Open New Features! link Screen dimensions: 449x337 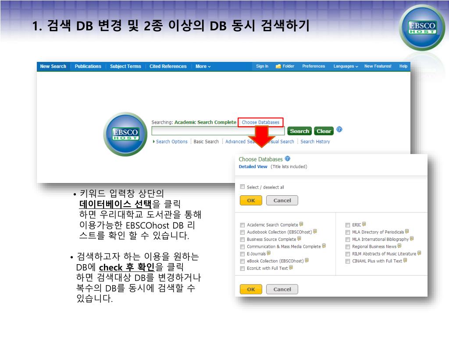click(378, 66)
